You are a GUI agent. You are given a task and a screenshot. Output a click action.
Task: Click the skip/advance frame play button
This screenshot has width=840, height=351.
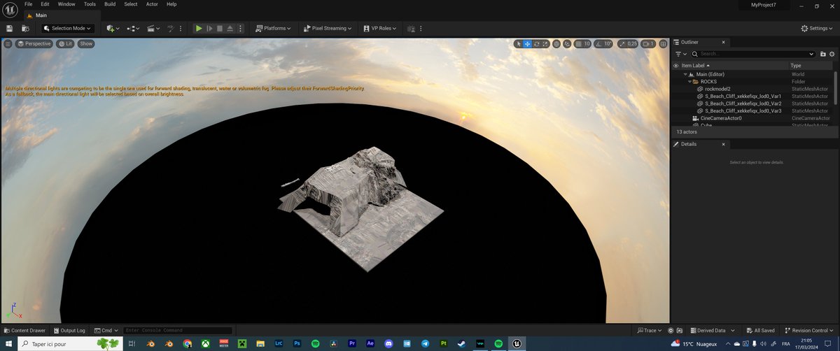[x=209, y=29]
